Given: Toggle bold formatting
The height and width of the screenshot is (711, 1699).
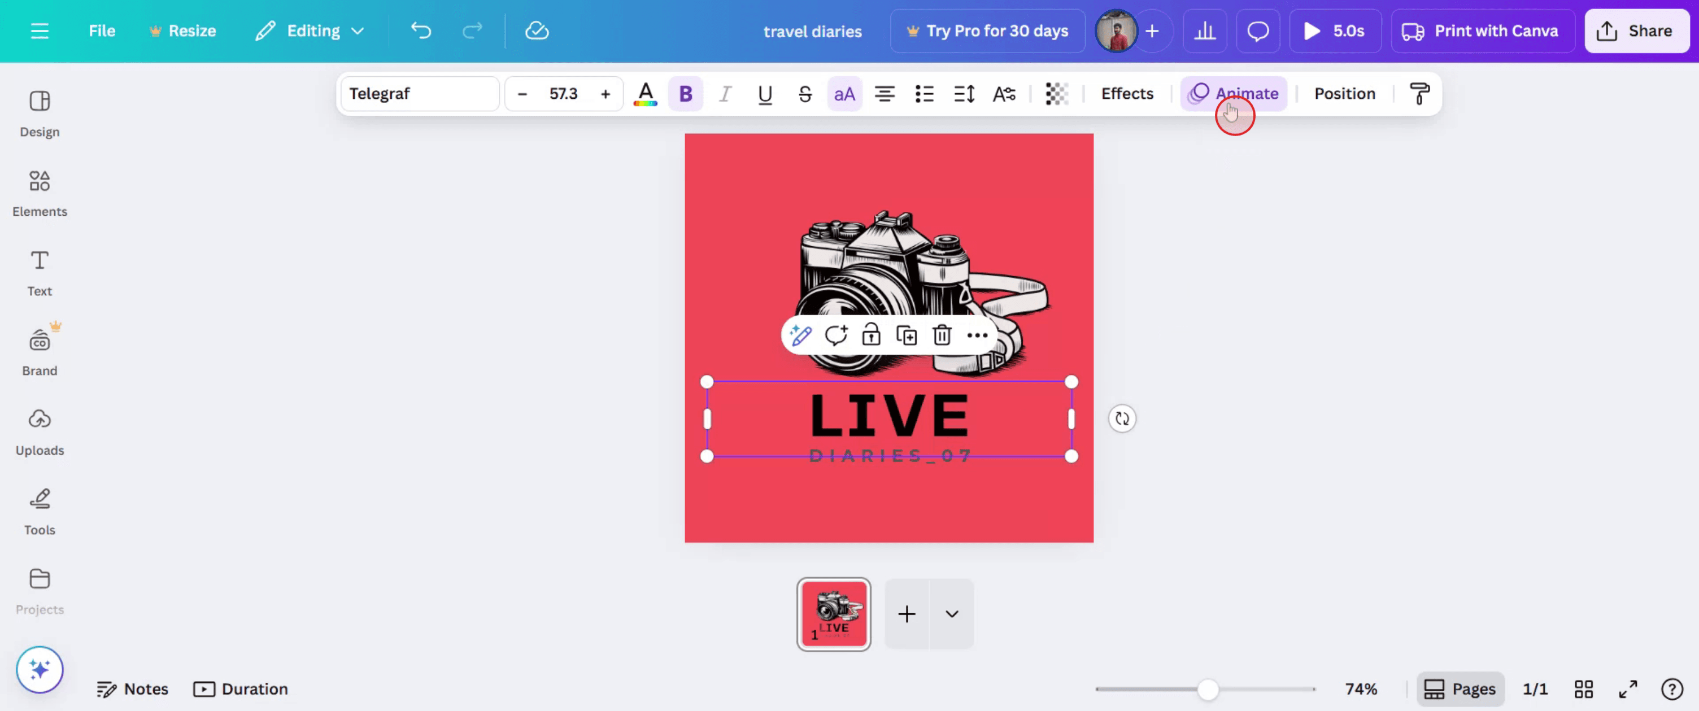Looking at the screenshot, I should click(x=685, y=94).
